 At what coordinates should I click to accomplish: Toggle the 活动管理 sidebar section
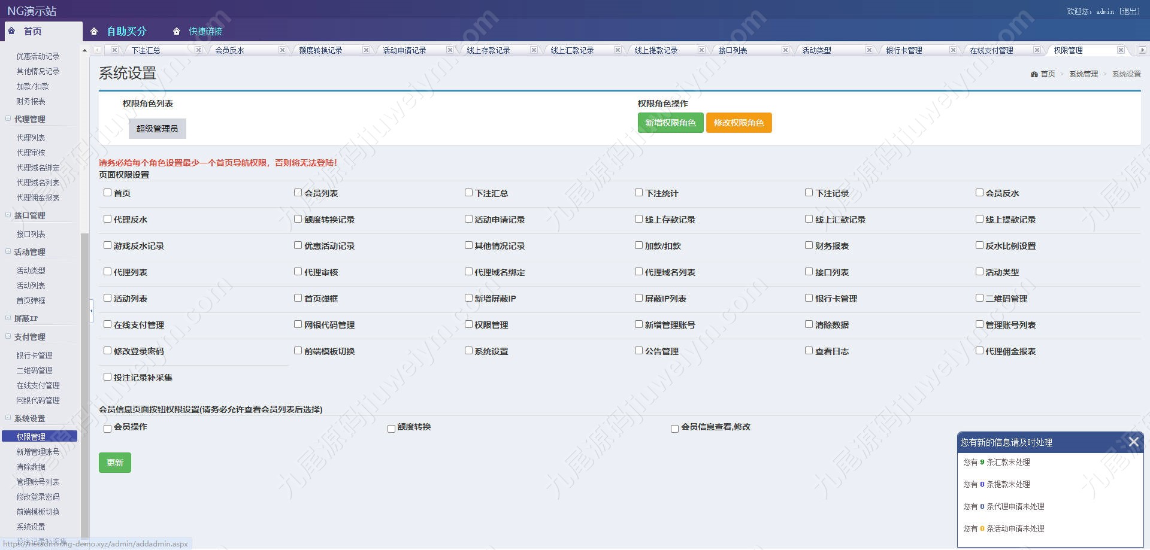(8, 252)
